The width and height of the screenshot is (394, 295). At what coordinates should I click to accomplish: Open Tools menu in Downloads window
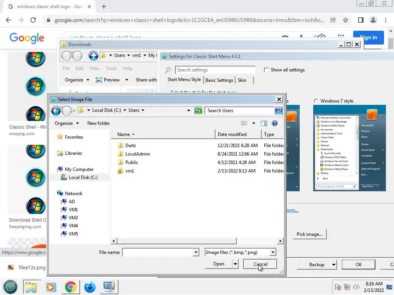pos(111,68)
